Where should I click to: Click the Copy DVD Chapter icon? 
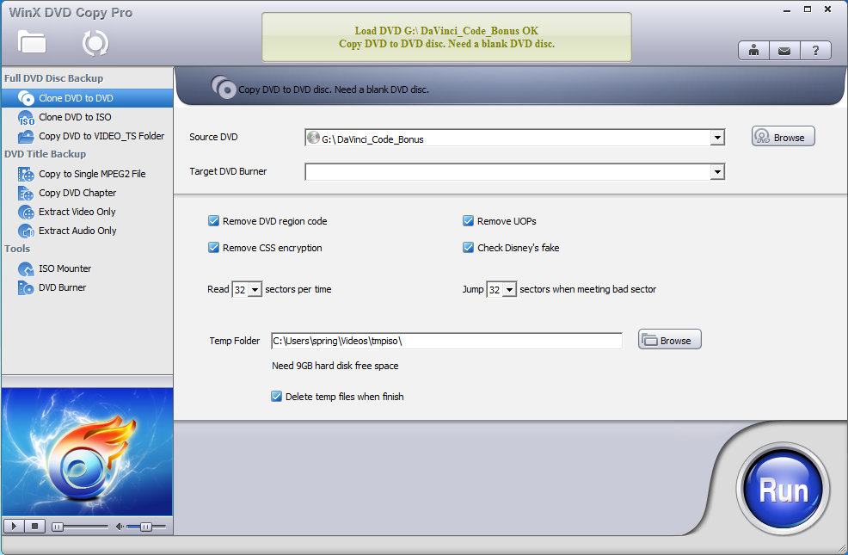click(x=26, y=193)
